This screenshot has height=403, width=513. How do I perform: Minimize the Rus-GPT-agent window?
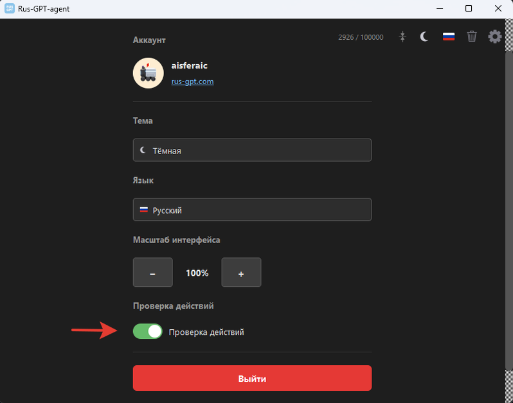(440, 9)
